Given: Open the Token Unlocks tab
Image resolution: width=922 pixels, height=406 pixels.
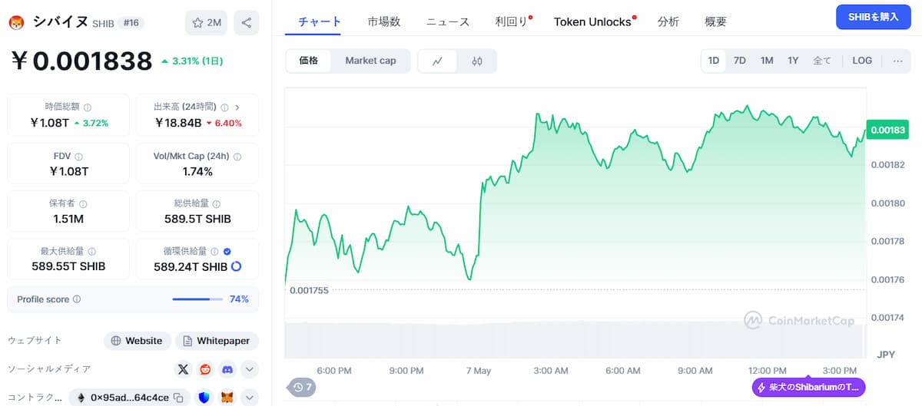Looking at the screenshot, I should point(592,21).
